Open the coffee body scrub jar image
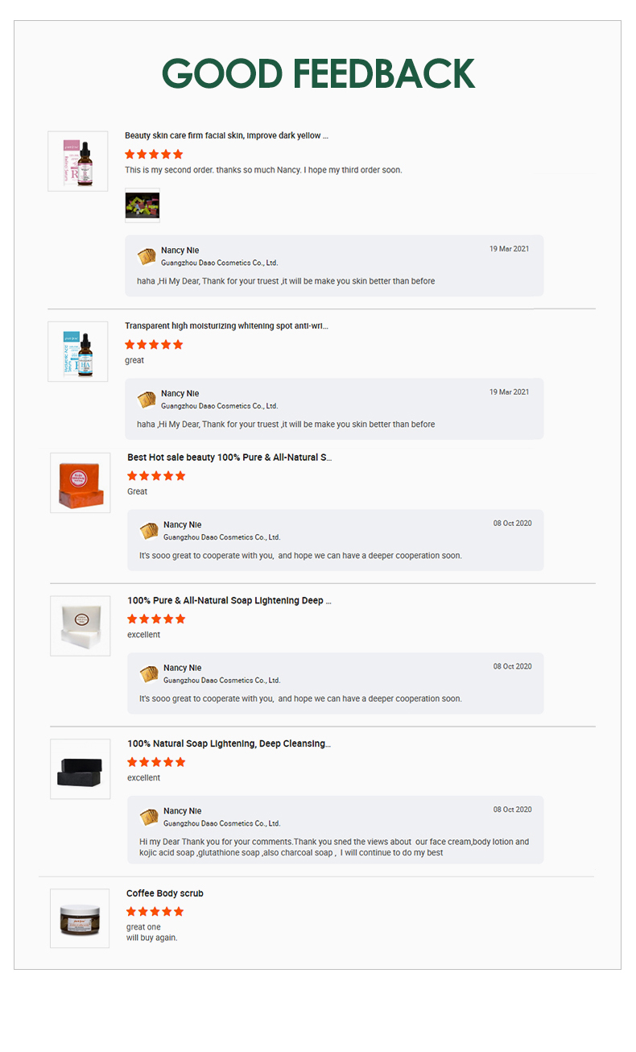Viewport: 636px width, 1052px height. [80, 918]
